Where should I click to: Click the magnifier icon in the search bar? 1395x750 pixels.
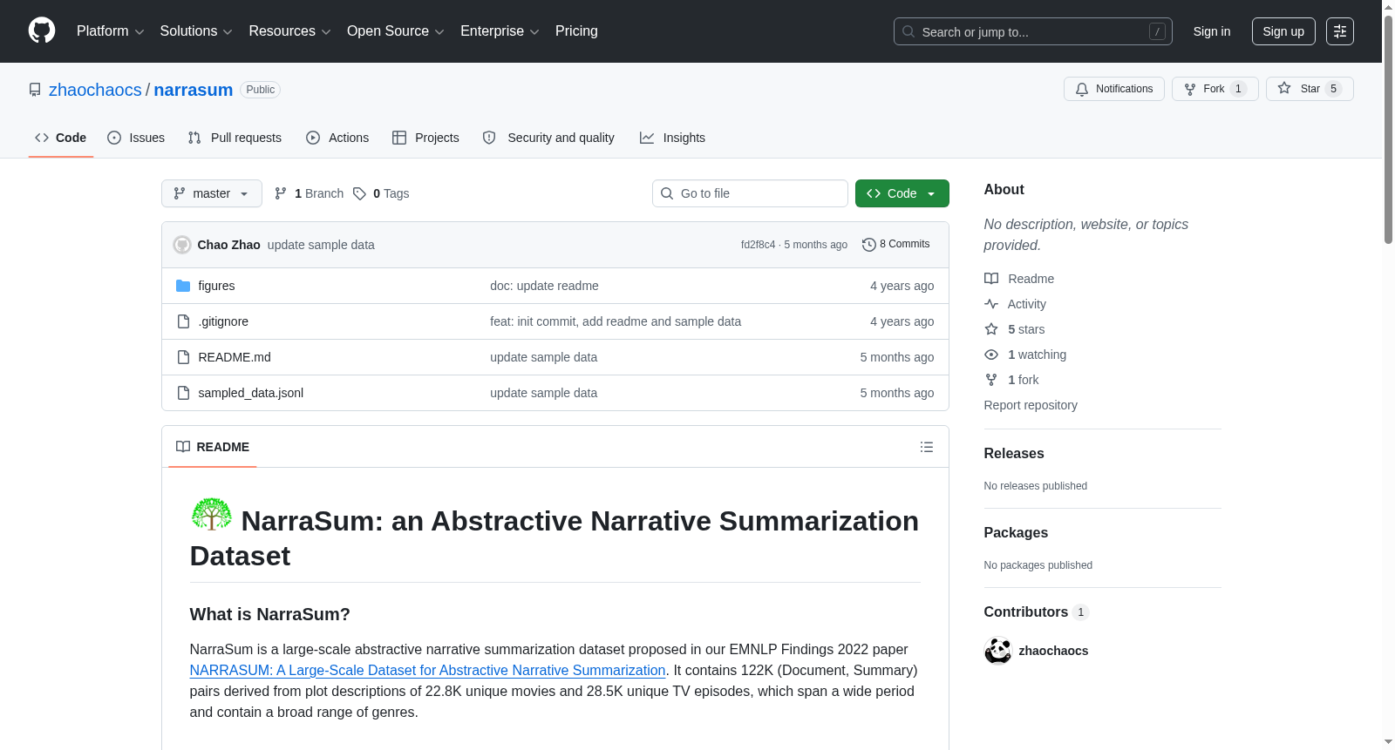908,31
